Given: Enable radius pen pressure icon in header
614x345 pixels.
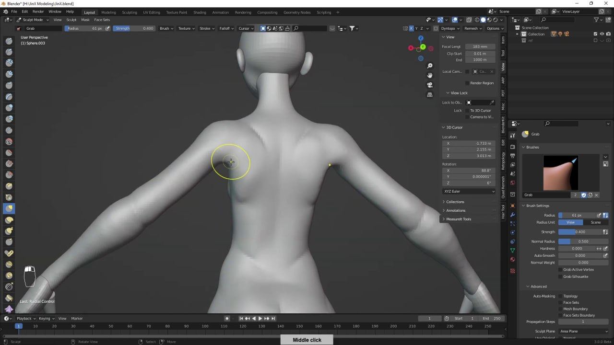Looking at the screenshot, I should tap(108, 28).
